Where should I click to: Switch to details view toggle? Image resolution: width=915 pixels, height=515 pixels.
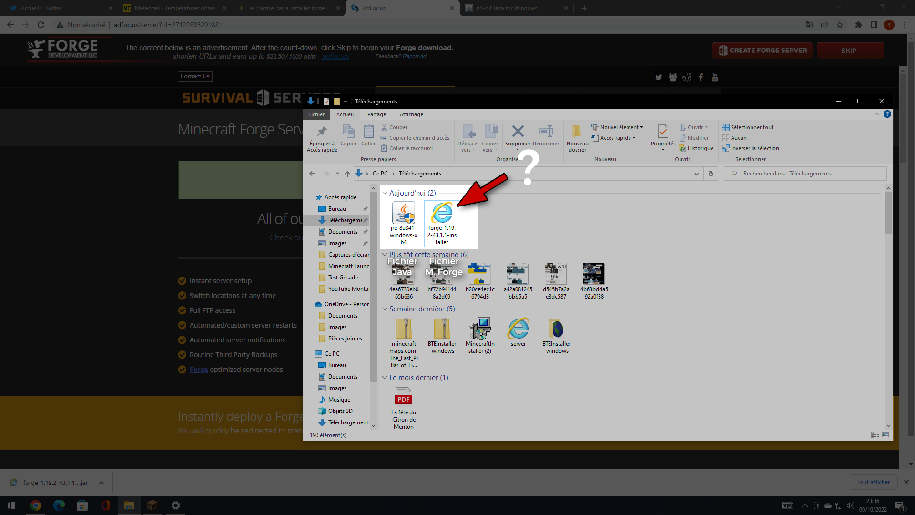point(875,435)
